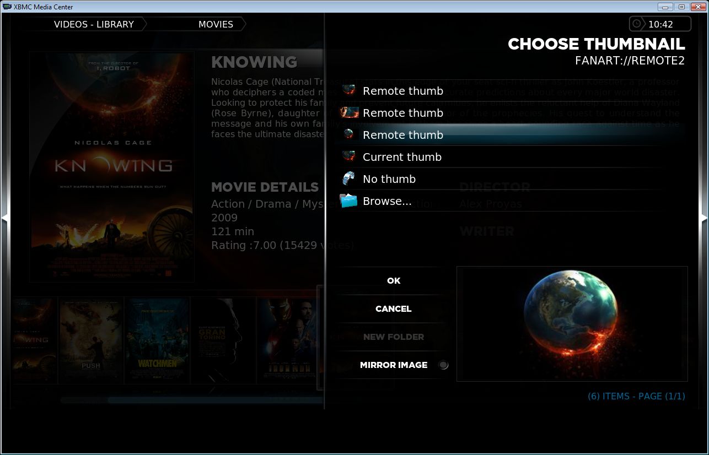Screen dimensions: 709x455
Task: Click the second Remote thumb fiery icon
Action: (348, 112)
